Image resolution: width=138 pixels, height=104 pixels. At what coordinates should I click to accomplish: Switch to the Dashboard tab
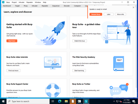(7, 6)
